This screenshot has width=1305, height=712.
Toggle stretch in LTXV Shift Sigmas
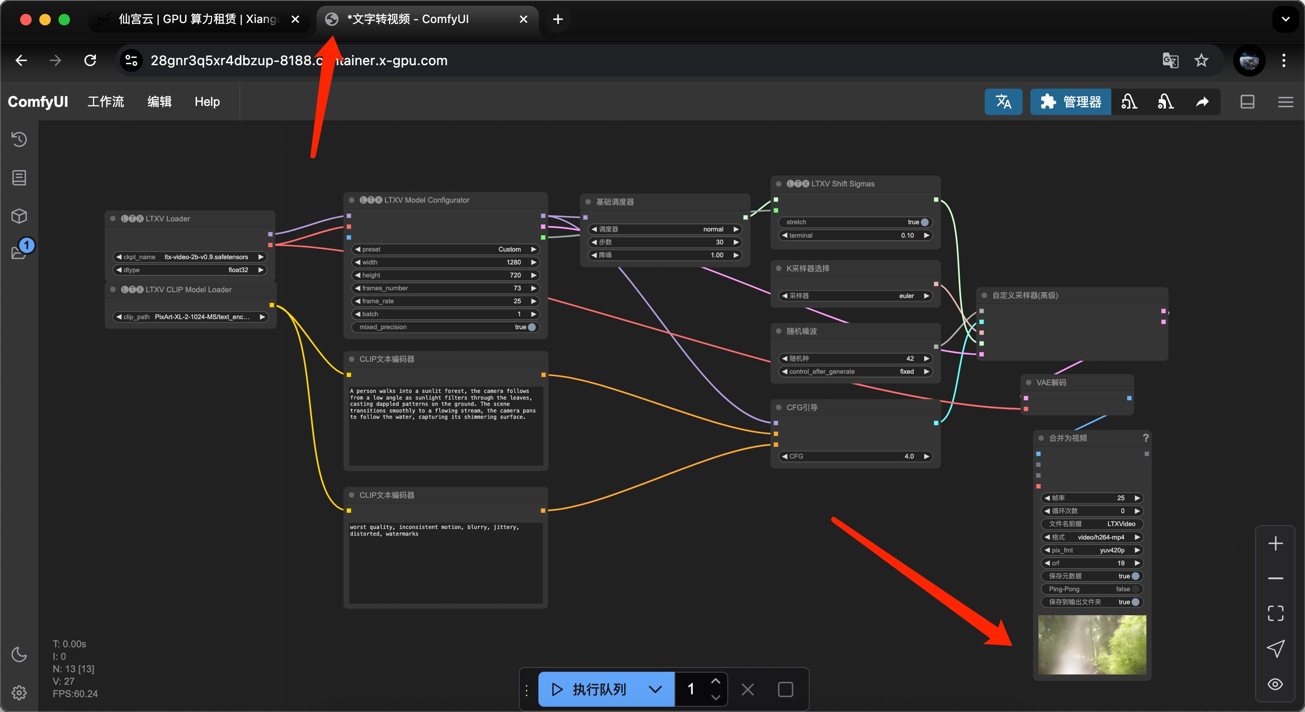(x=855, y=222)
